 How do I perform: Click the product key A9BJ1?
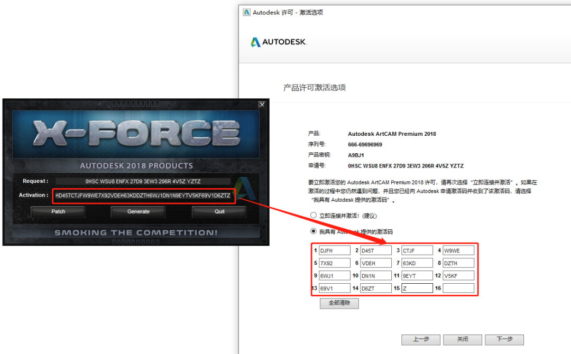tap(356, 155)
